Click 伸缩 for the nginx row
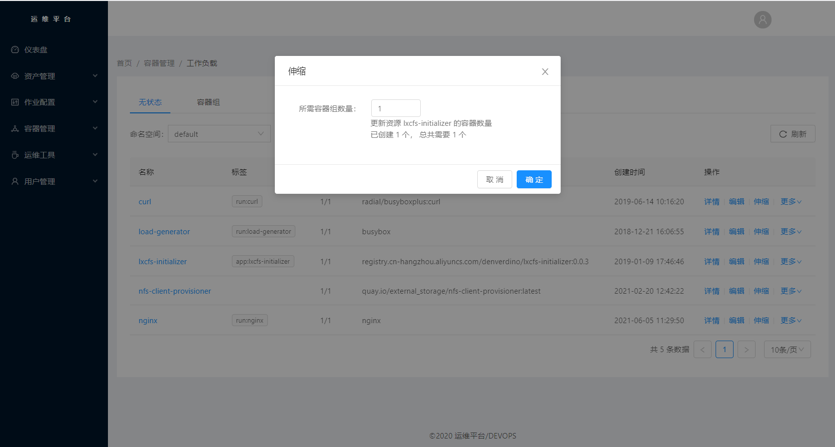 tap(762, 321)
